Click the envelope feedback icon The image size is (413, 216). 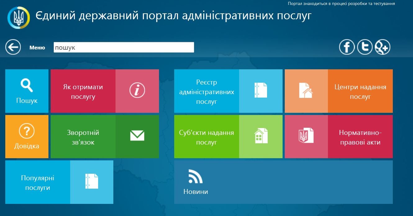137,136
